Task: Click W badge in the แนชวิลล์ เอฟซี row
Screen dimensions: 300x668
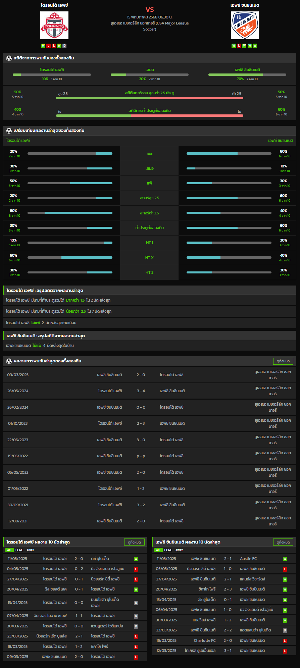Action: [285, 620]
